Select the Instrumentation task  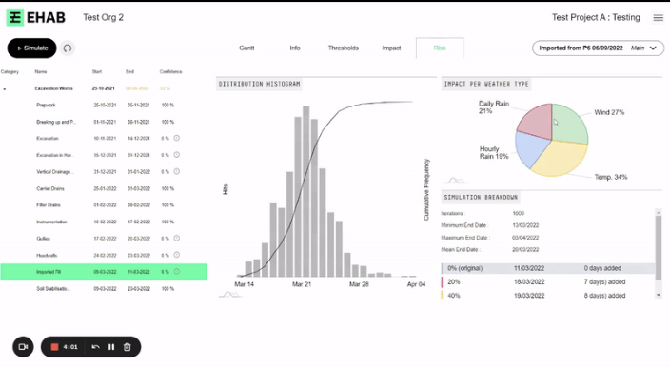click(x=104, y=222)
